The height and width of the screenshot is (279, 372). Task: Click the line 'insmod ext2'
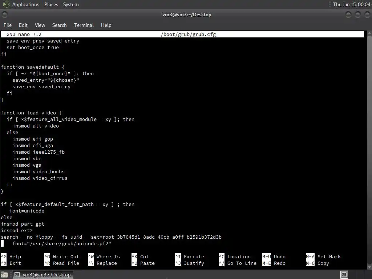coord(17,231)
